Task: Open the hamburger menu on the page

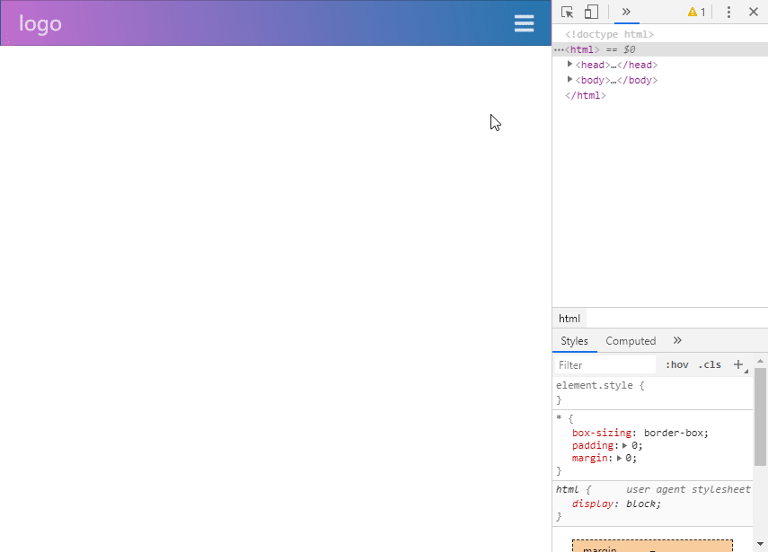Action: (x=524, y=23)
